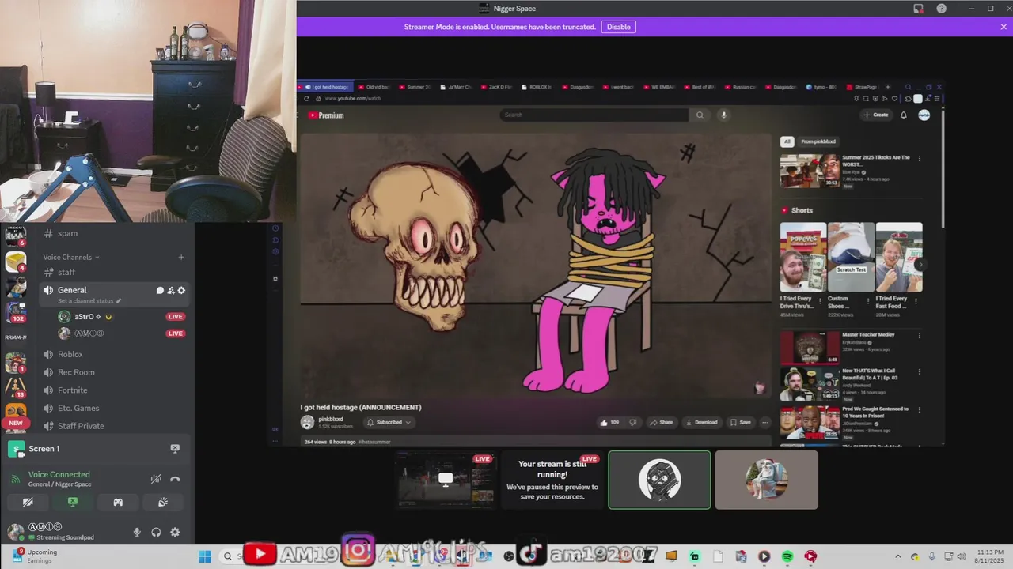Image resolution: width=1013 pixels, height=569 pixels.
Task: Toggle screen share button in voice panel
Action: coord(73,502)
